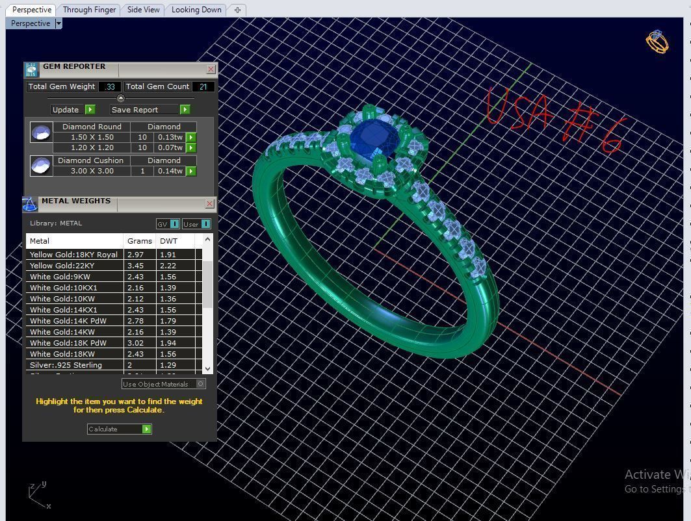Click green arrow beside 0.07tw row

point(191,148)
